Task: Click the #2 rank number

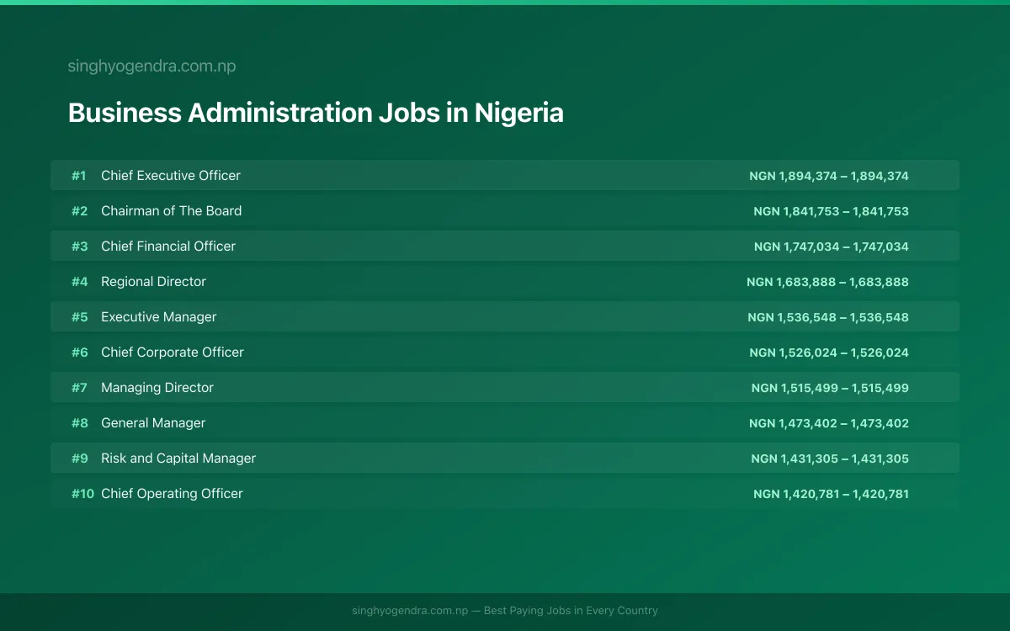Action: tap(79, 211)
